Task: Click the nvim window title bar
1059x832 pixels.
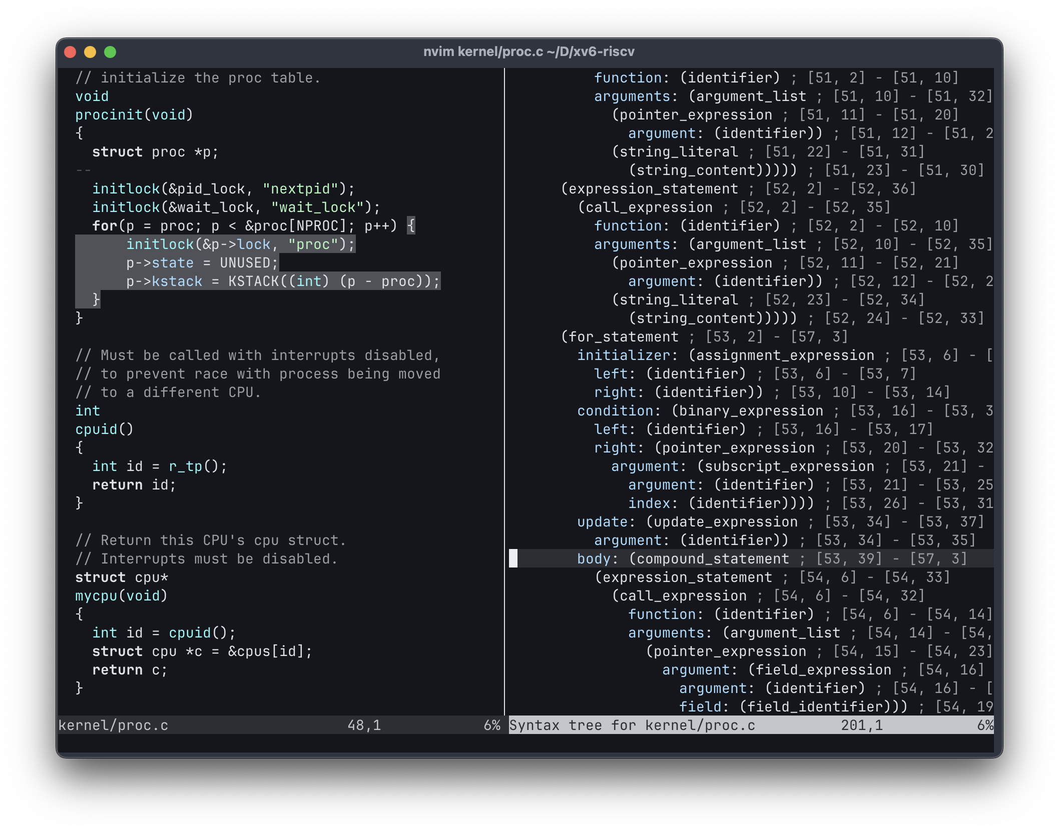Action: [529, 51]
